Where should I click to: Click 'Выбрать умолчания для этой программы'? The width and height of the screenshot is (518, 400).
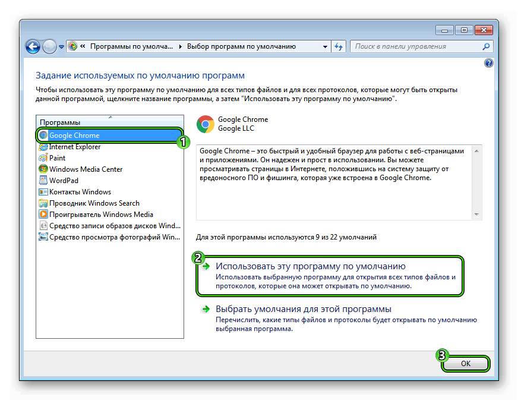[304, 308]
